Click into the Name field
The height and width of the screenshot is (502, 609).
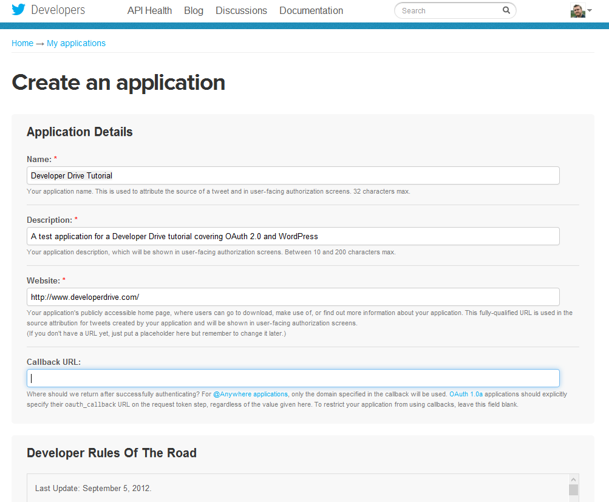[x=293, y=175]
